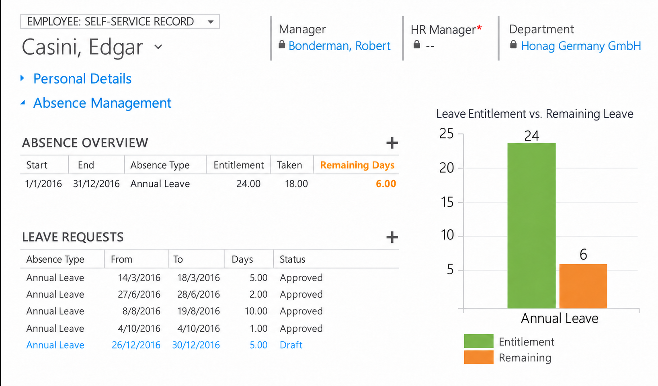Add a new Absence Overview record
This screenshot has width=658, height=386.
coord(392,143)
